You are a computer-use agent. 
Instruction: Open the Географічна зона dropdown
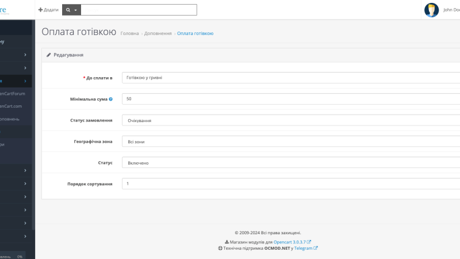pyautogui.click(x=291, y=141)
